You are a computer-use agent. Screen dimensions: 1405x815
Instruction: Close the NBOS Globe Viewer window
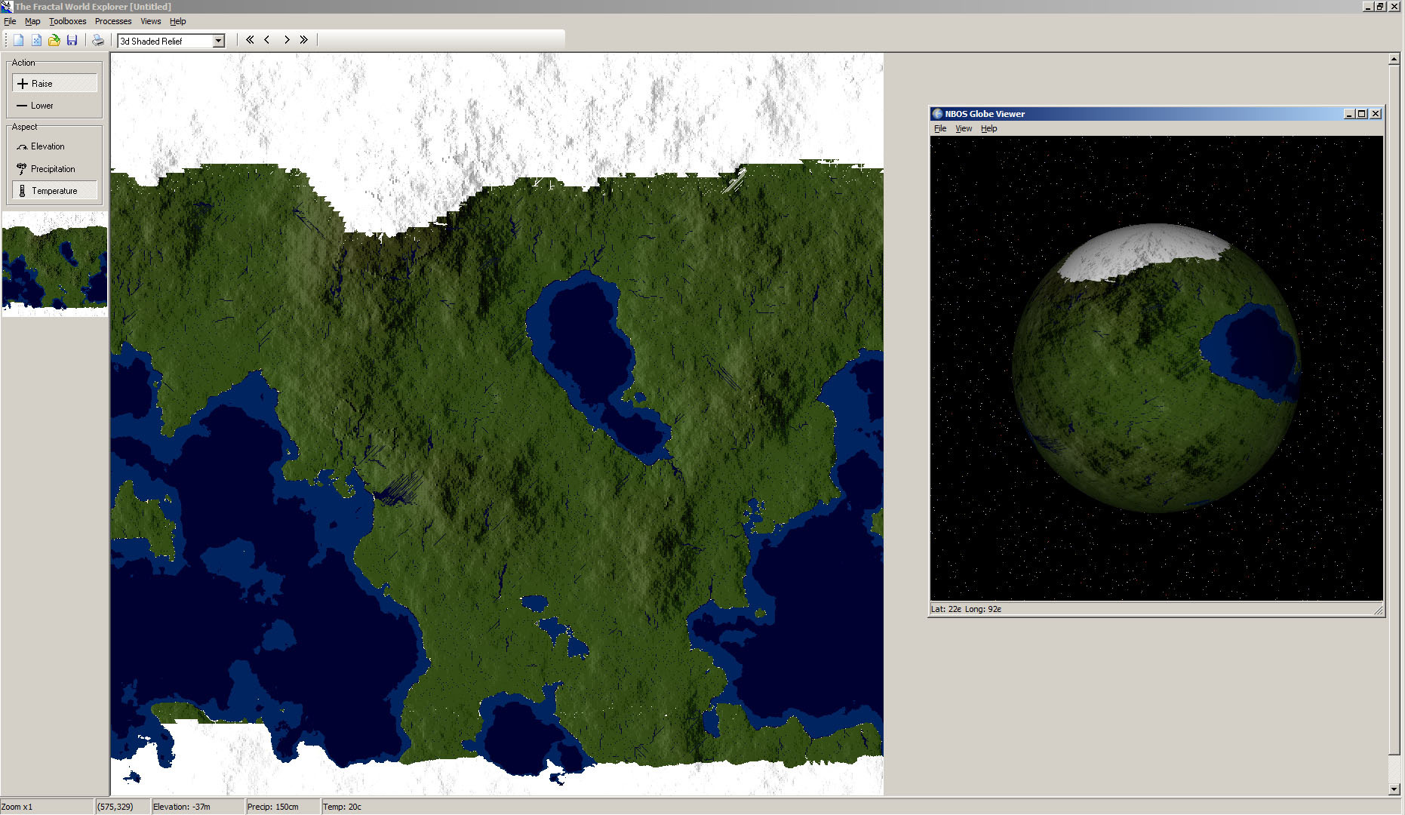click(x=1376, y=114)
